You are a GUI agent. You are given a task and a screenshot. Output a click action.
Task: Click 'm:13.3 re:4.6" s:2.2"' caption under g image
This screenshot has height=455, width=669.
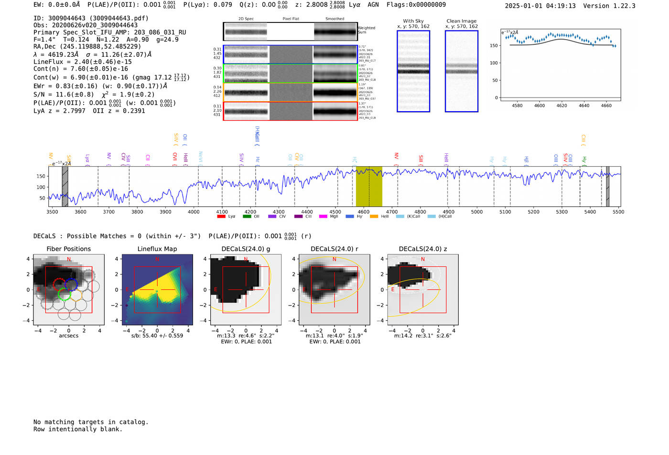(x=246, y=336)
